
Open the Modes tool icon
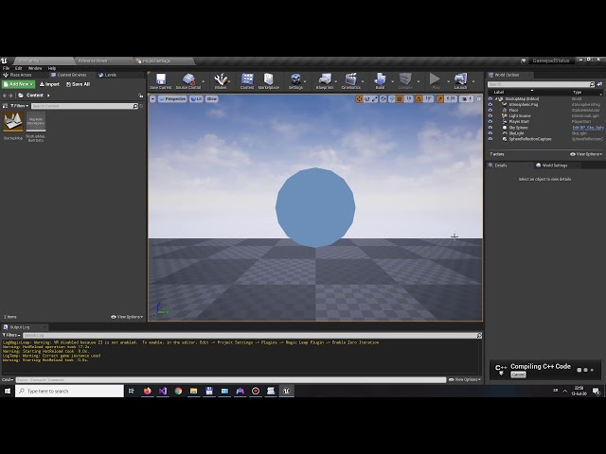tap(221, 81)
